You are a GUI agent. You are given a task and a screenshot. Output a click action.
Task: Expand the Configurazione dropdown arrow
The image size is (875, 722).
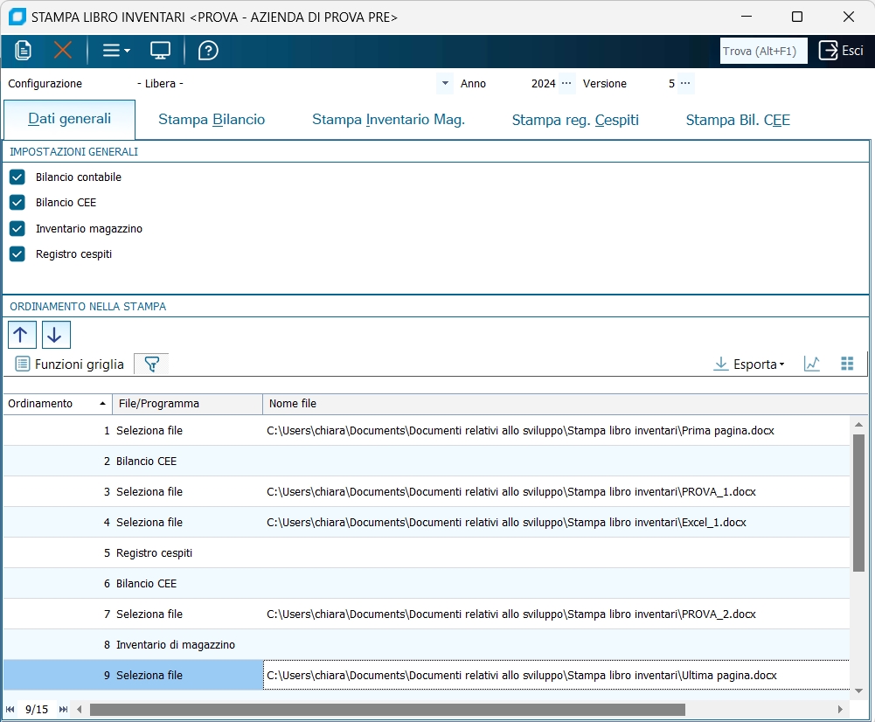(445, 84)
